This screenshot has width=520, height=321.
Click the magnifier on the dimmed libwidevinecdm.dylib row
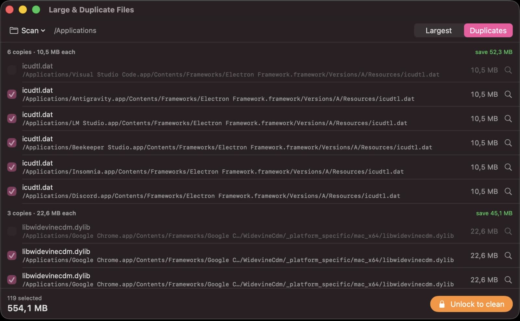point(508,231)
